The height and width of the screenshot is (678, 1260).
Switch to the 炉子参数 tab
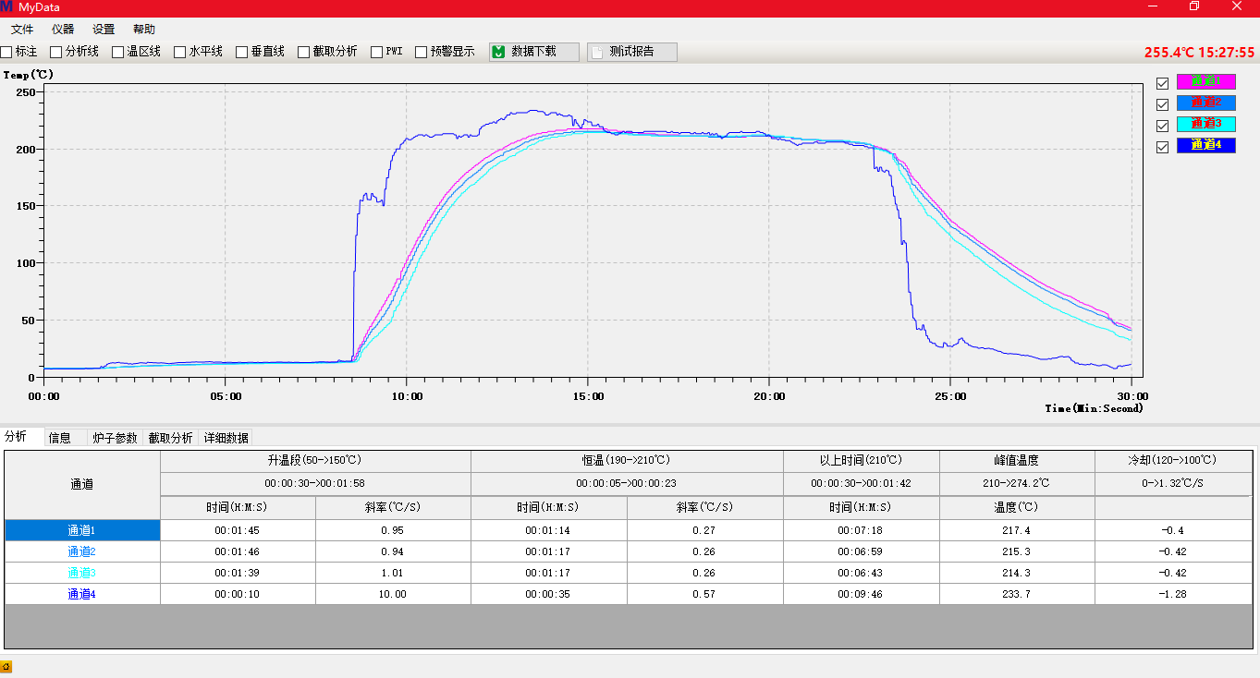tap(115, 438)
